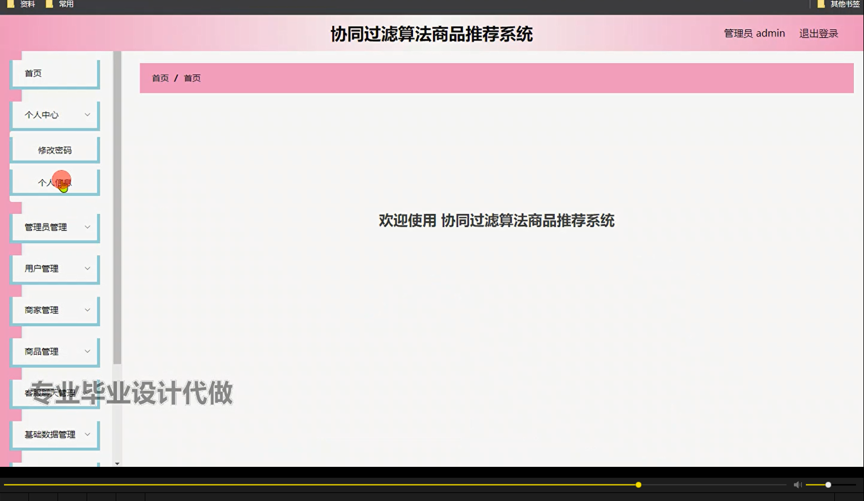Expand the 基础数据管理 dropdown

[55, 434]
